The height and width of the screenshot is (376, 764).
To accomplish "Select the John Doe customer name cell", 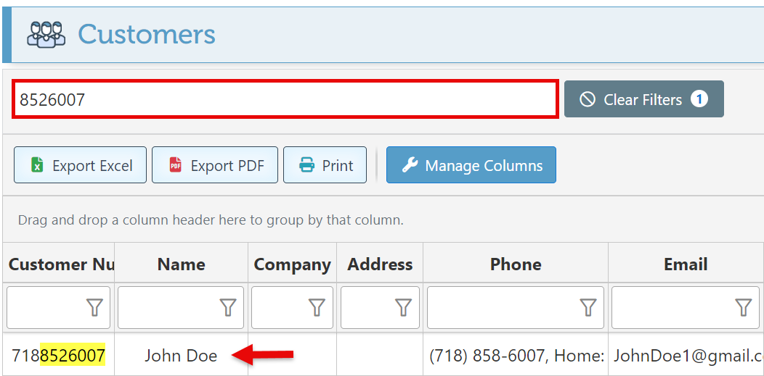I will (181, 356).
